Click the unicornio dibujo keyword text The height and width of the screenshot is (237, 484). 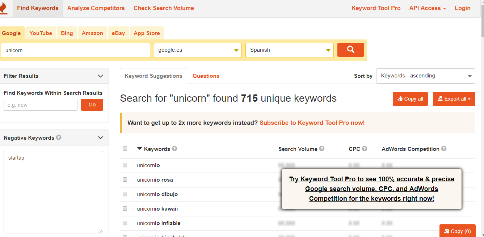tap(157, 194)
